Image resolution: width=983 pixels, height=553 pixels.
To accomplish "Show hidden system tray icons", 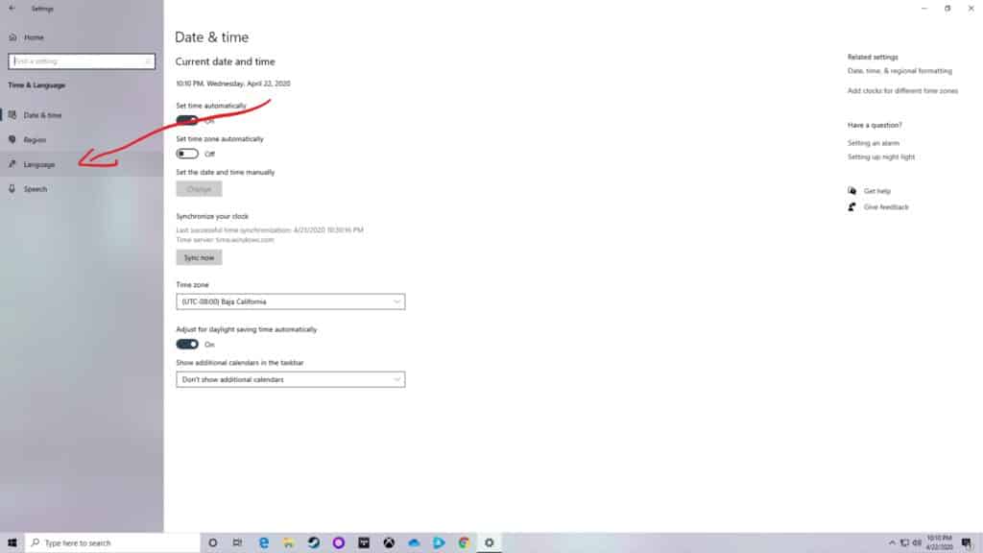I will (892, 542).
